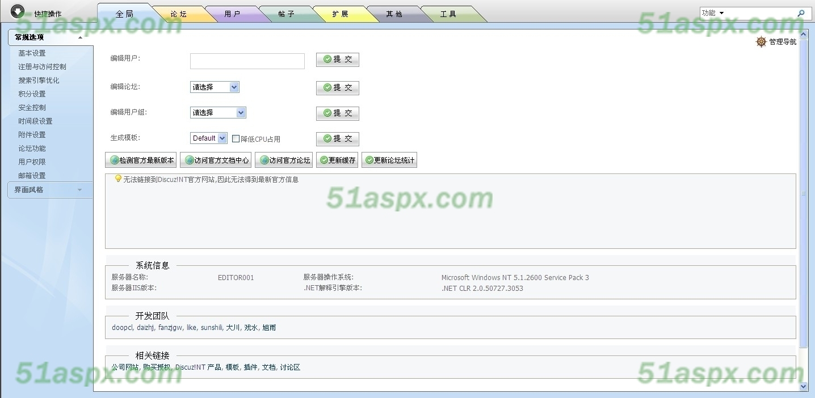Click the scrollbar down arrow
The height and width of the screenshot is (398, 815).
point(803,386)
